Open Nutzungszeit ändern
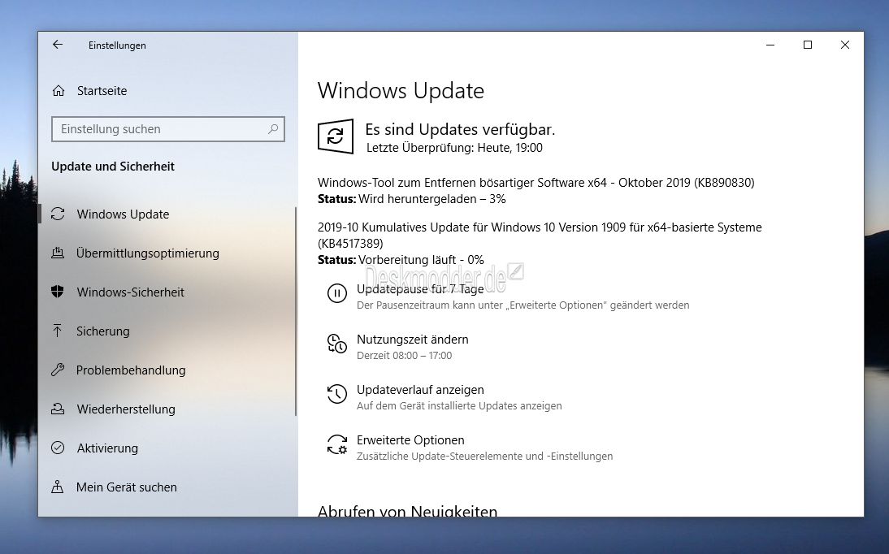Viewport: 889px width, 554px height. pos(412,339)
